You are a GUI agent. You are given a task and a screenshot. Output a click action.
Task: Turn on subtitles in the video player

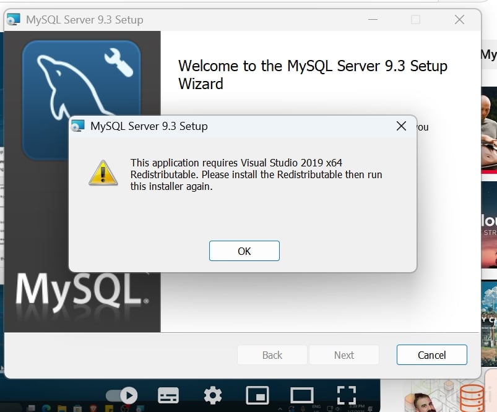[168, 395]
